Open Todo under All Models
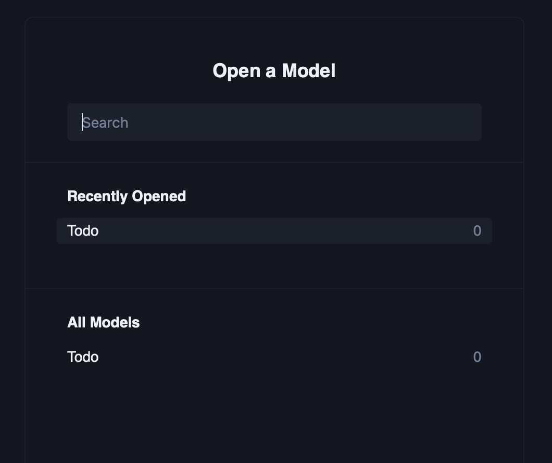 click(274, 357)
